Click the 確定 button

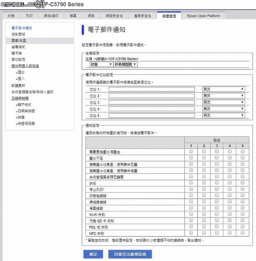[93, 254]
